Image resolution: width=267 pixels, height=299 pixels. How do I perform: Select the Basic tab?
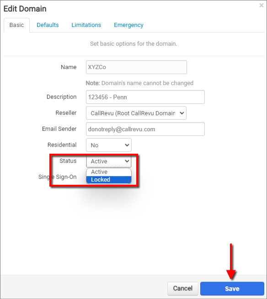pos(16,25)
